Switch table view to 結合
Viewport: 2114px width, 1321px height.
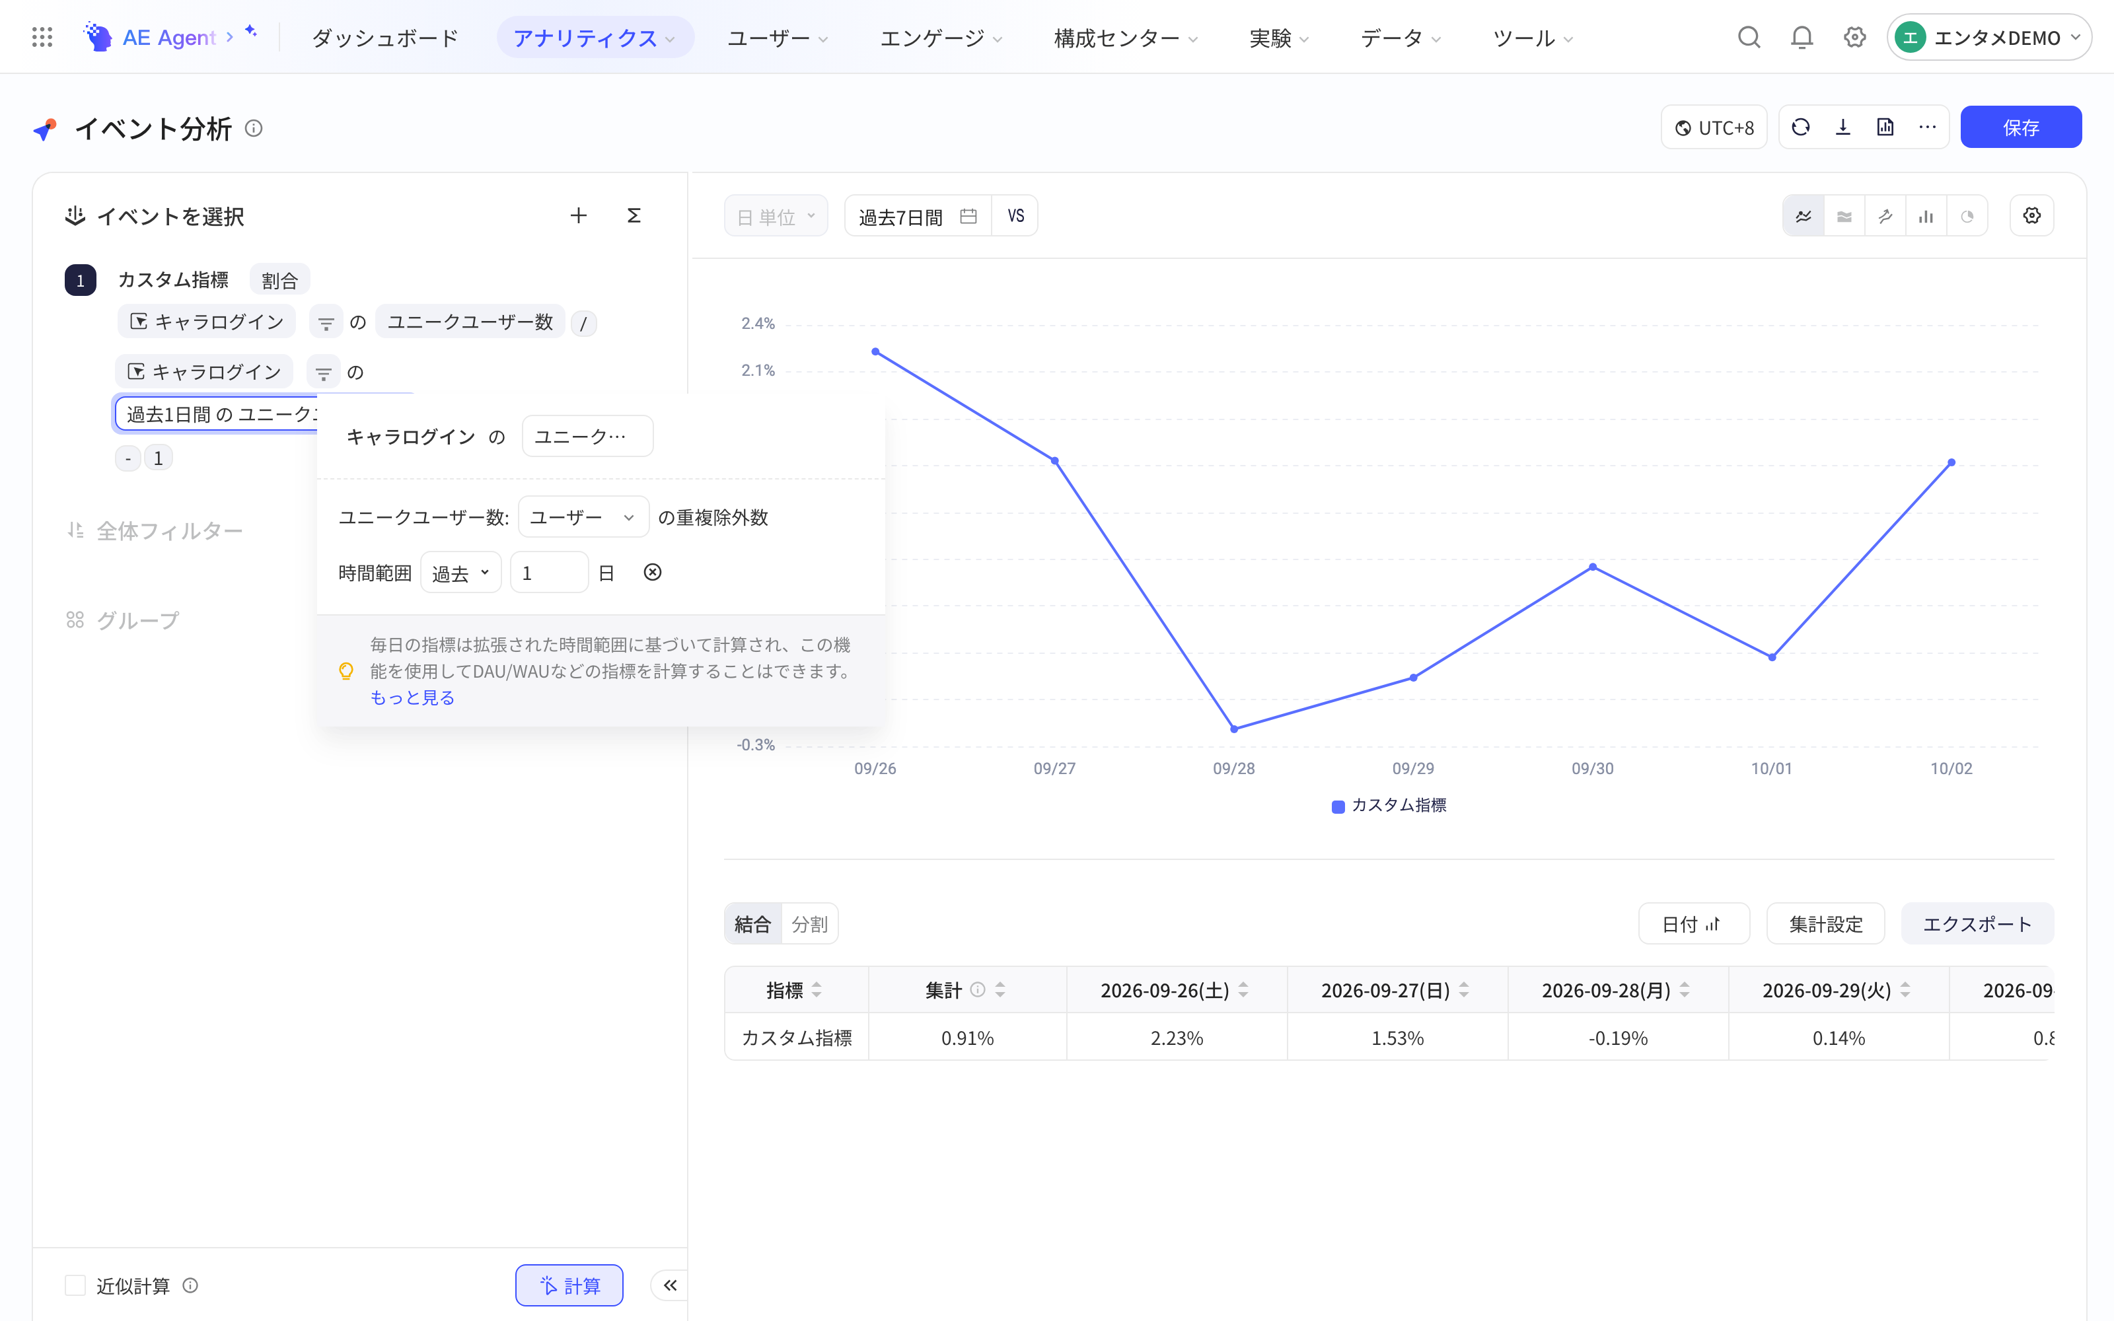click(752, 923)
